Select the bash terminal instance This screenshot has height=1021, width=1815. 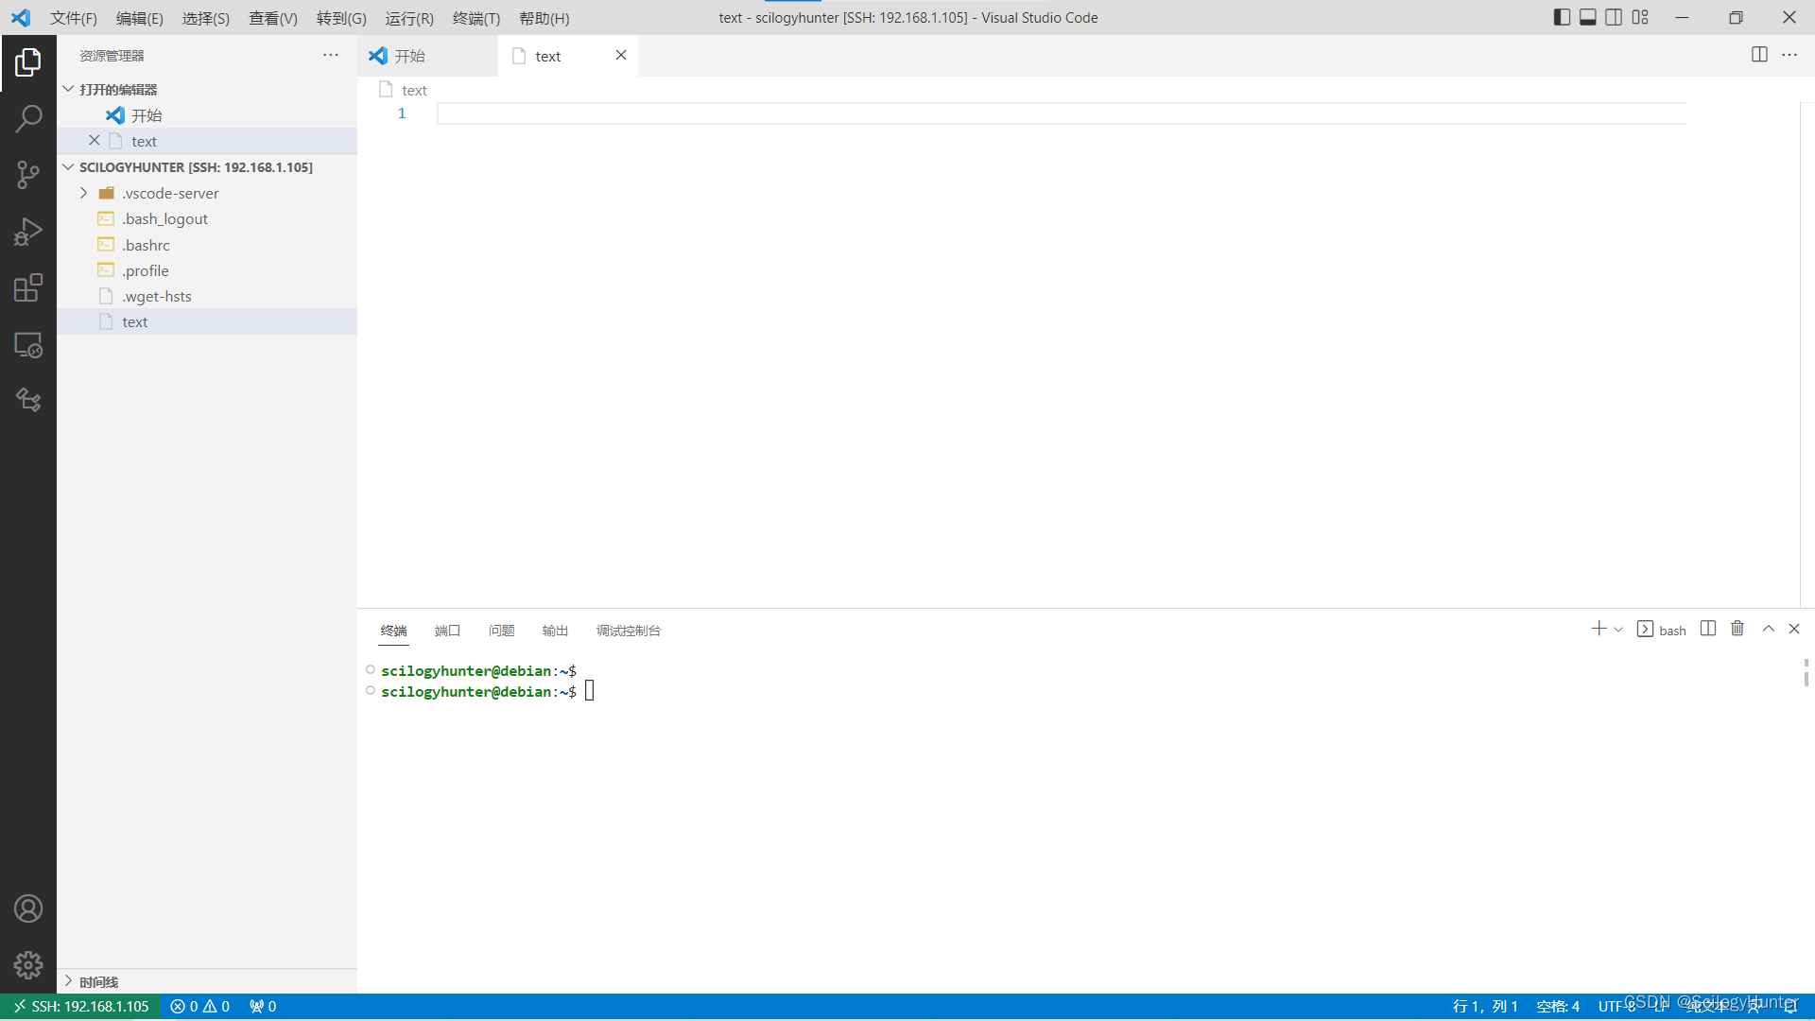1661,630
